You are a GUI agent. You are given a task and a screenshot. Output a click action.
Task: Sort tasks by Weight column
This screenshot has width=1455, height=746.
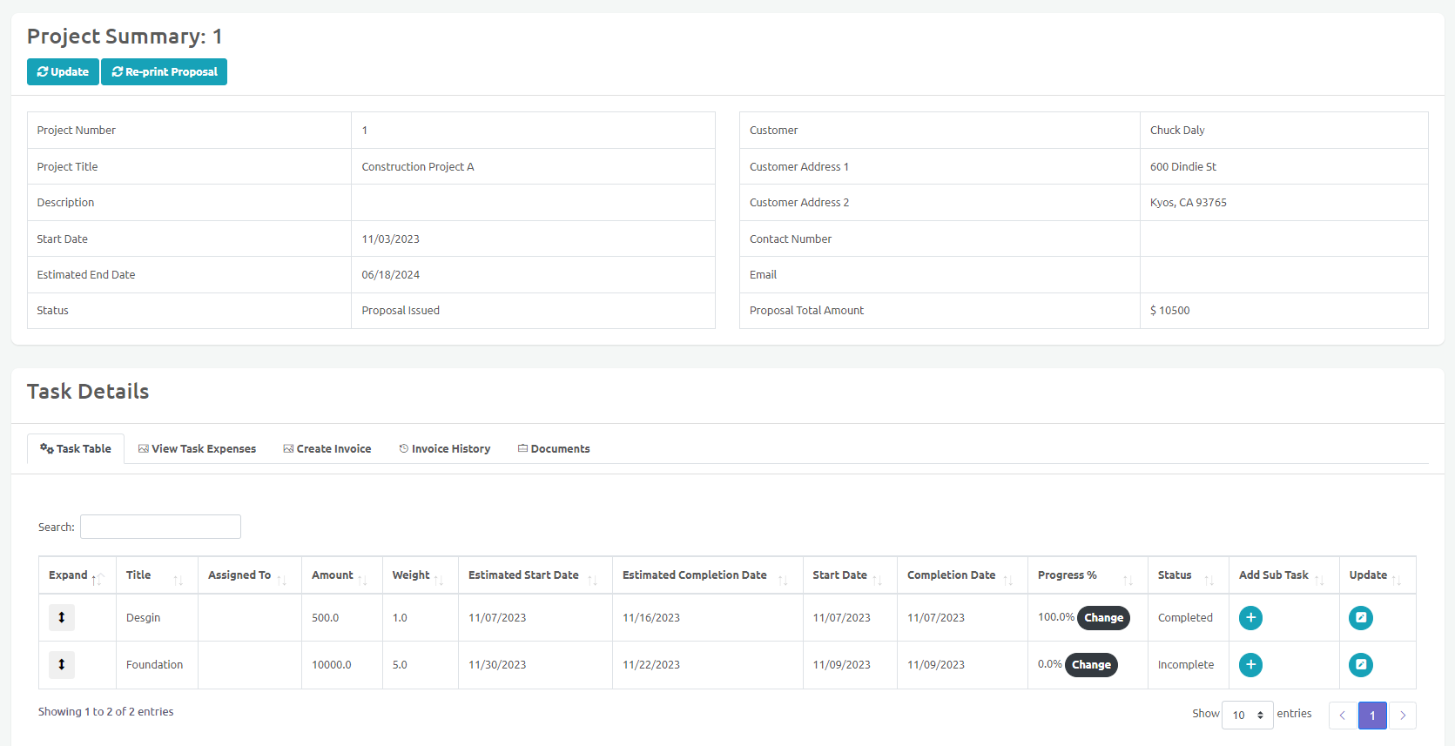tap(420, 575)
